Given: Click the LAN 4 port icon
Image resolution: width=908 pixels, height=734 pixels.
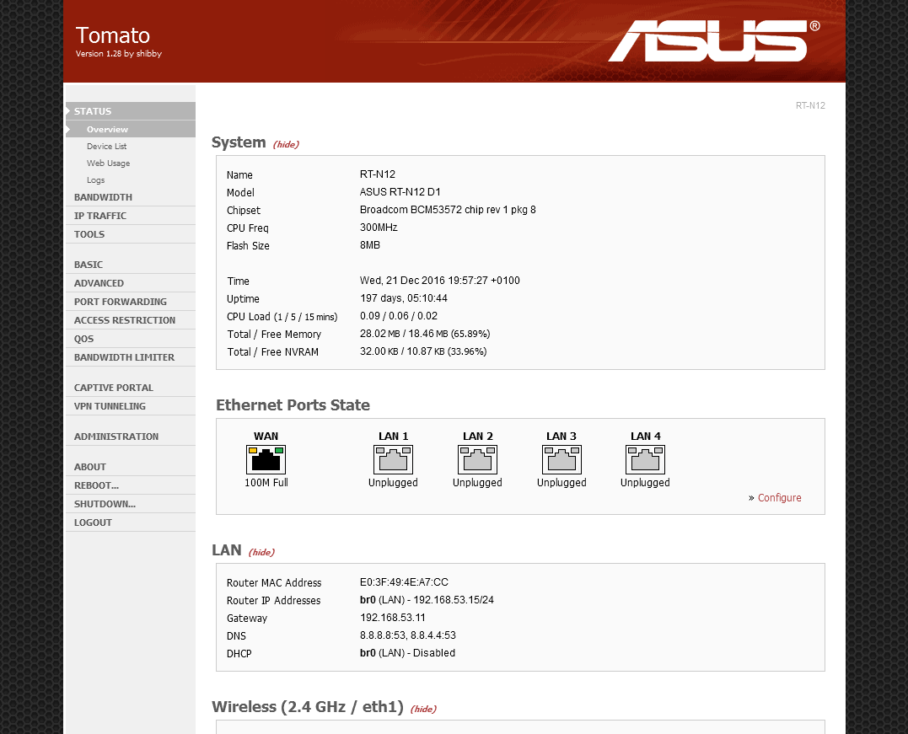Looking at the screenshot, I should tap(645, 459).
